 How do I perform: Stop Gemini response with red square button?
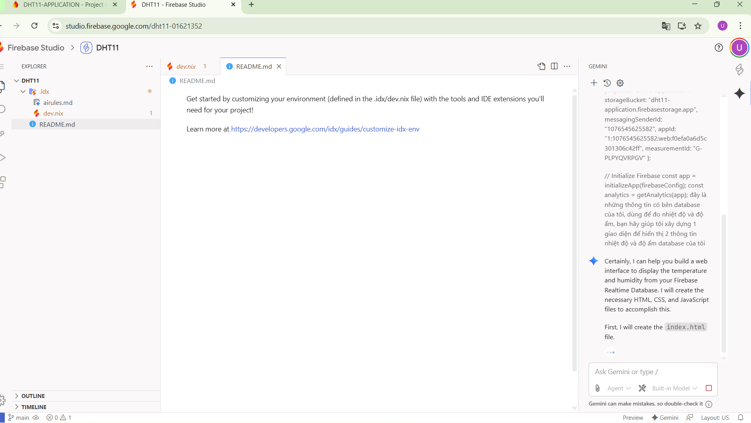[708, 388]
